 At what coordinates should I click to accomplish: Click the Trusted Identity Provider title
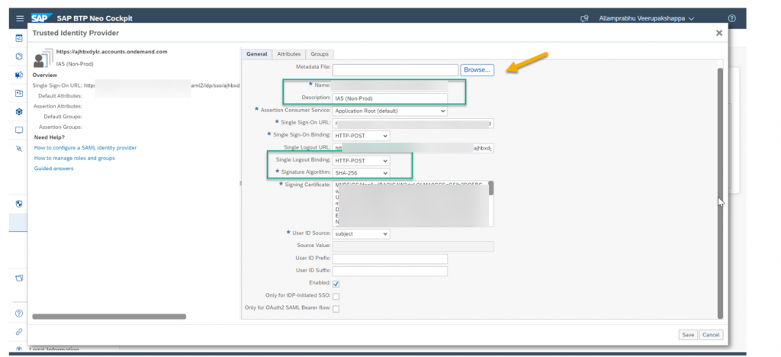76,33
